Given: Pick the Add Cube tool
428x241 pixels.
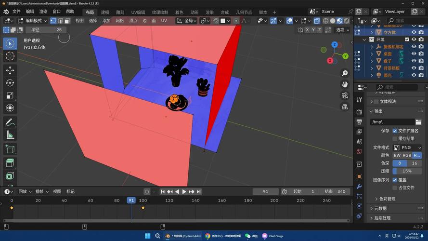Looking at the screenshot, I should (x=10, y=149).
